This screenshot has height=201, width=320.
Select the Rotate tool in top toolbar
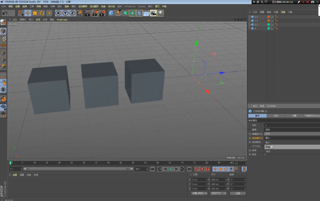point(42,13)
